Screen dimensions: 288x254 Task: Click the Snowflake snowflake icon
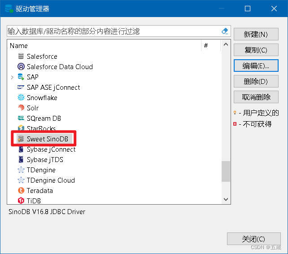[x=21, y=97]
